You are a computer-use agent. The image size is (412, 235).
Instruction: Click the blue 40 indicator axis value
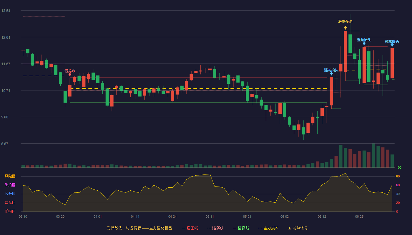398,194
